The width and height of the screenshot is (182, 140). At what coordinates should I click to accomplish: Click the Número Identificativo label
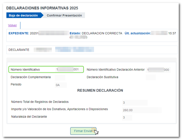coord(25,70)
